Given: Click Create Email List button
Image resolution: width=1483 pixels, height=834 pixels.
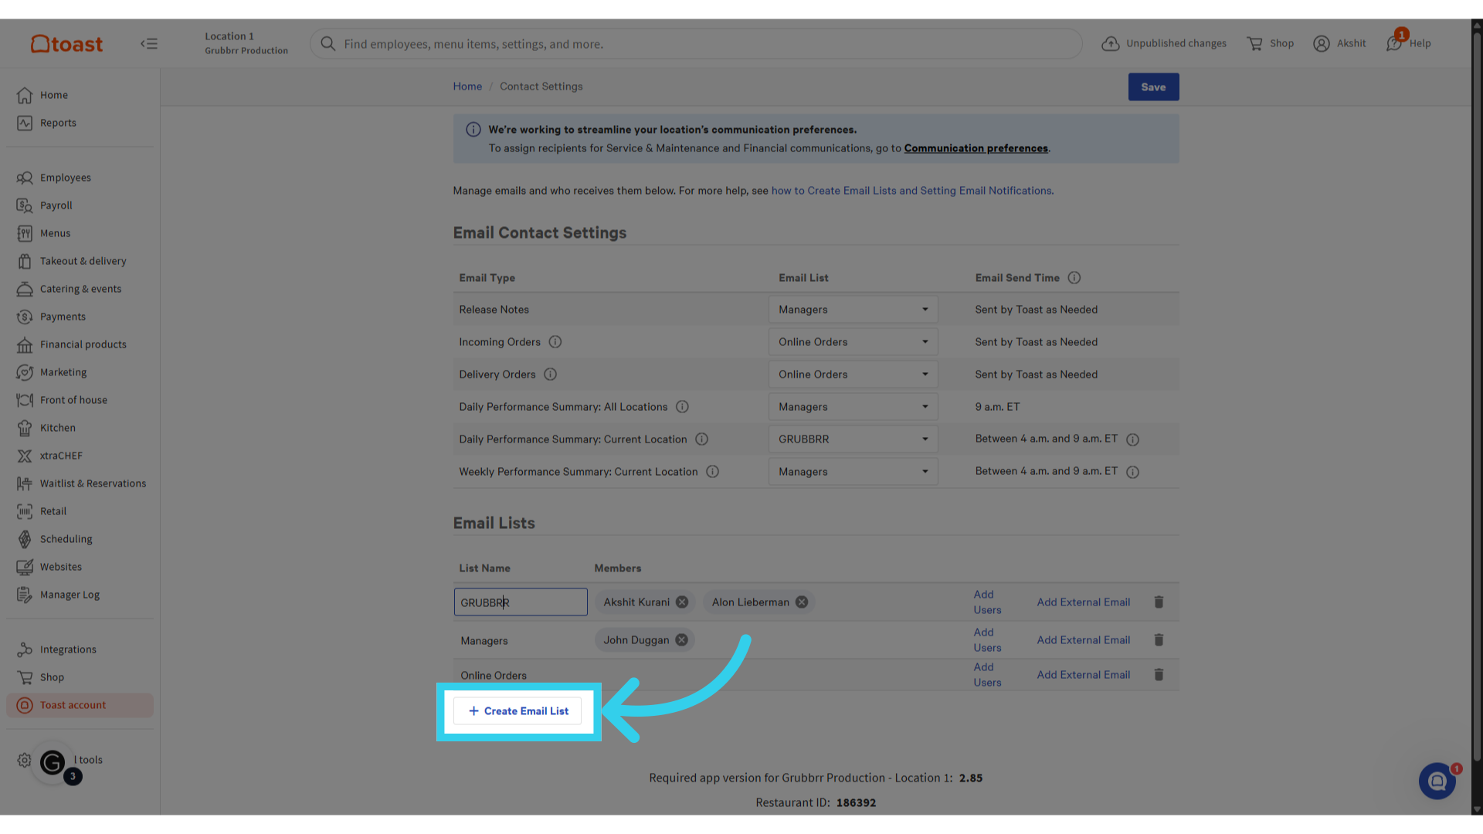Looking at the screenshot, I should (518, 711).
